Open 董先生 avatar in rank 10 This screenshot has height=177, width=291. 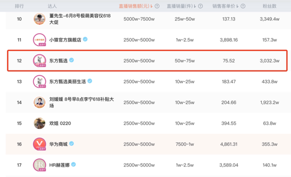pos(39,19)
